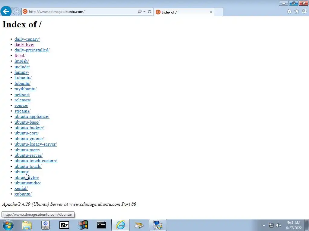This screenshot has width=309, height=231.
Task: Open the ubuntu-server/ link
Action: click(x=29, y=156)
